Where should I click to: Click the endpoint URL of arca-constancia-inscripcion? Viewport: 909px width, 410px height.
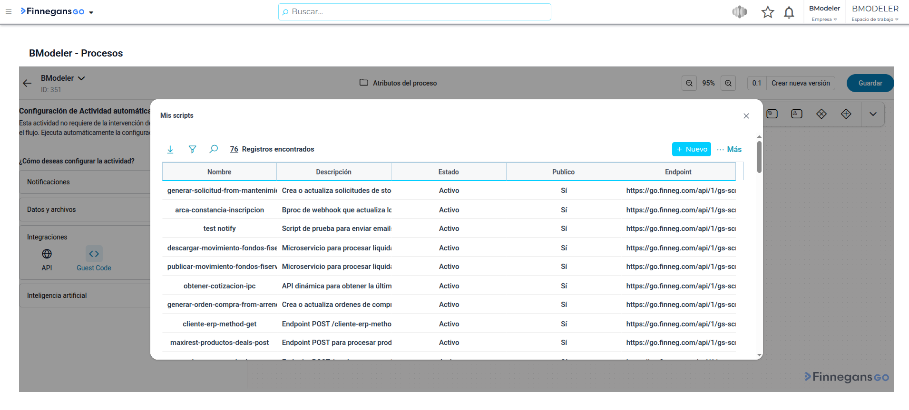[681, 210]
